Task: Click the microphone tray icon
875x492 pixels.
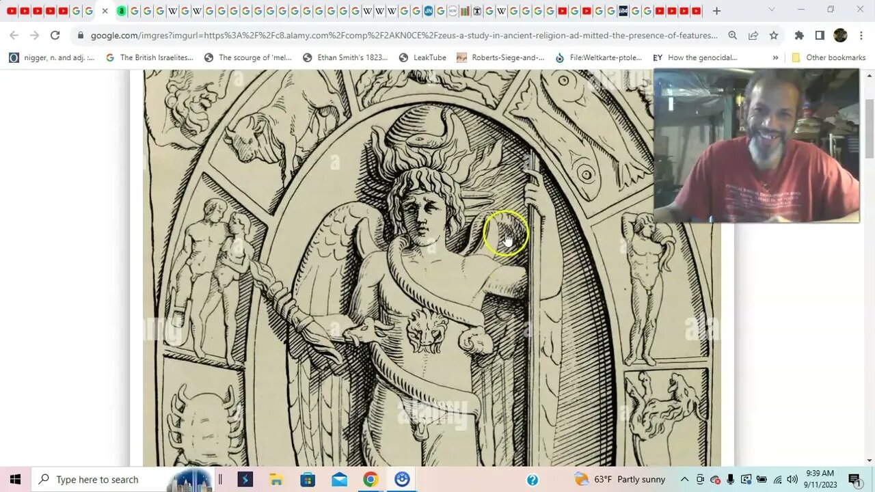Action: [x=730, y=479]
